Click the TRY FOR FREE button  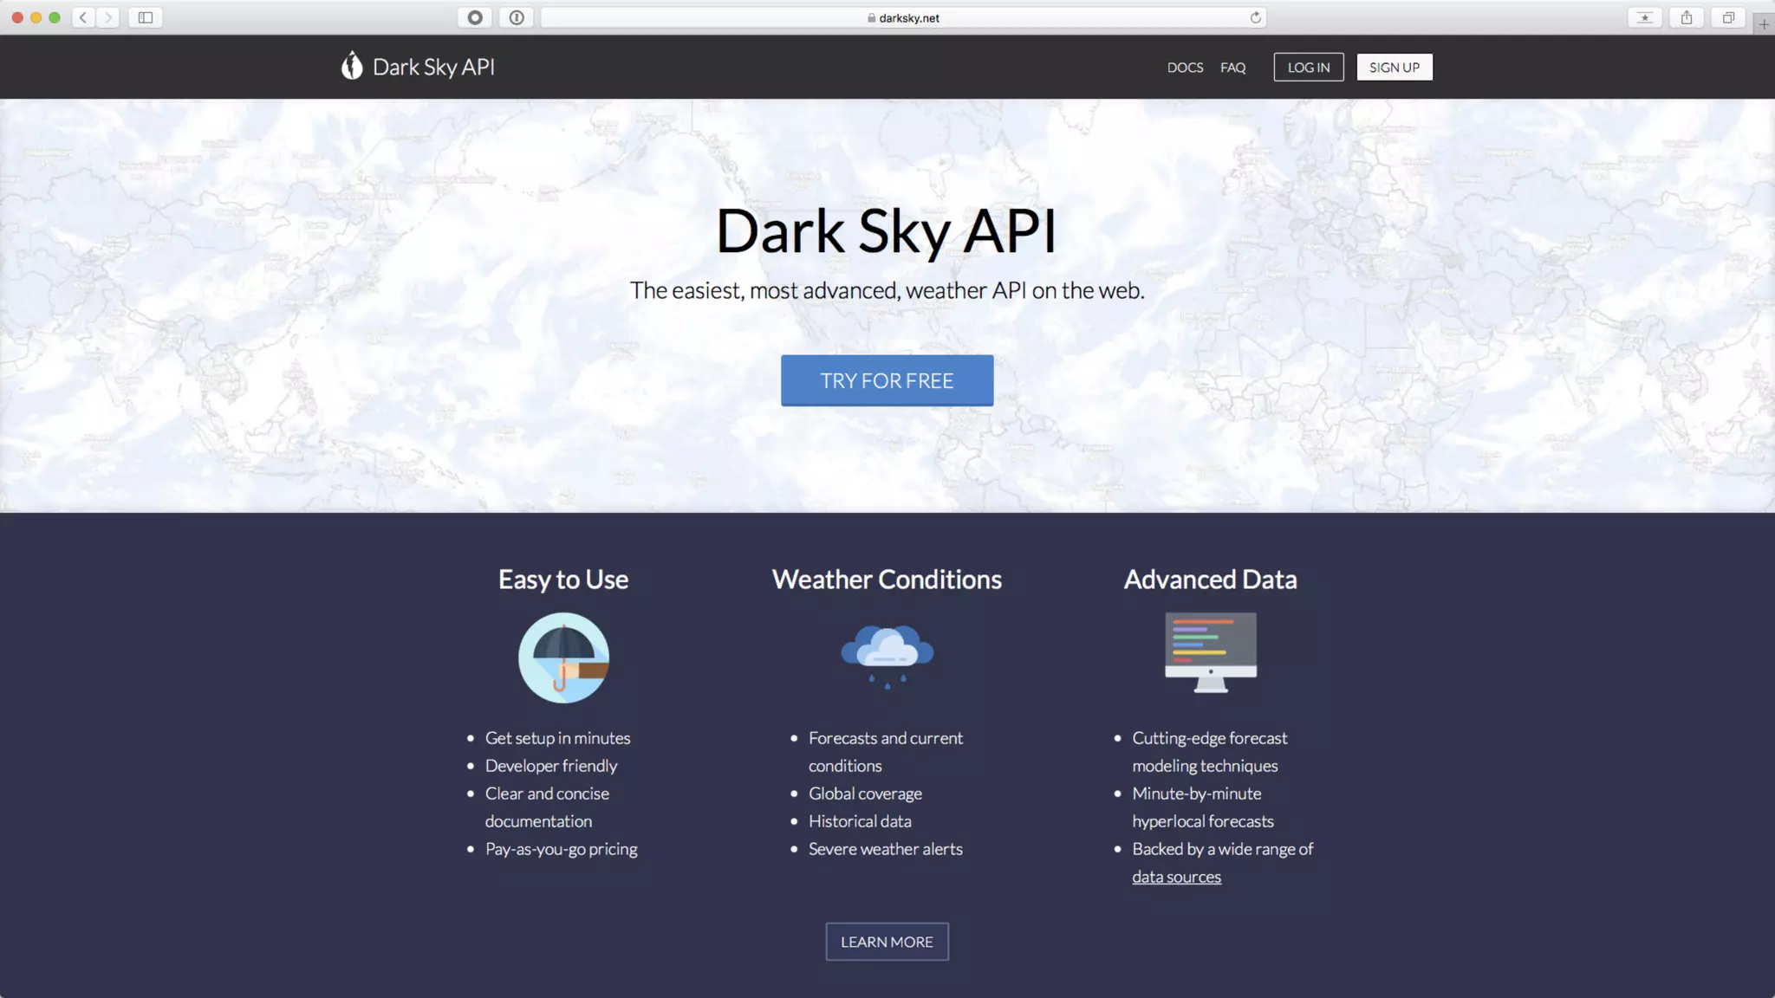(887, 380)
